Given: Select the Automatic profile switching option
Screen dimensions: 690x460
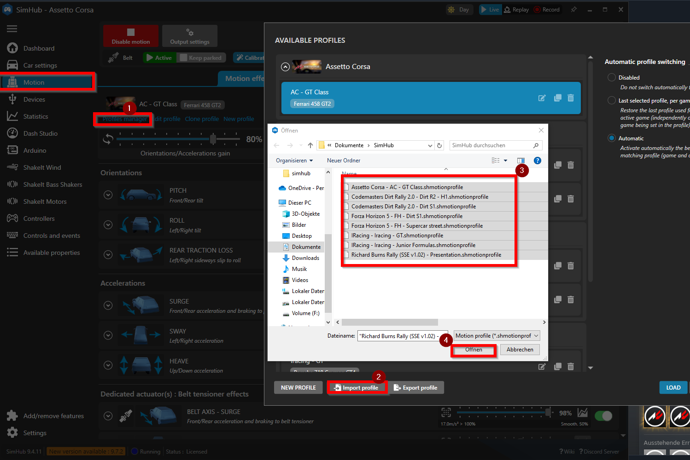Looking at the screenshot, I should (611, 138).
